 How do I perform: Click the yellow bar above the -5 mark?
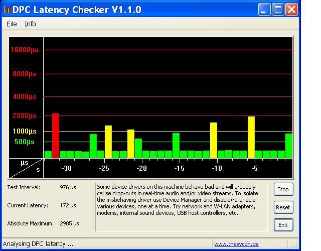251,137
